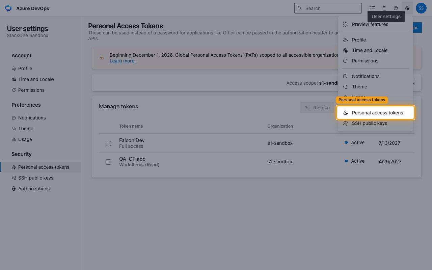Click the magnifier icon in Search box
This screenshot has height=270, width=432.
click(x=300, y=8)
